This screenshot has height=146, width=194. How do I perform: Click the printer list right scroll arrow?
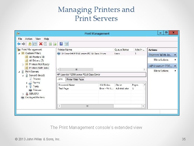[144, 69]
